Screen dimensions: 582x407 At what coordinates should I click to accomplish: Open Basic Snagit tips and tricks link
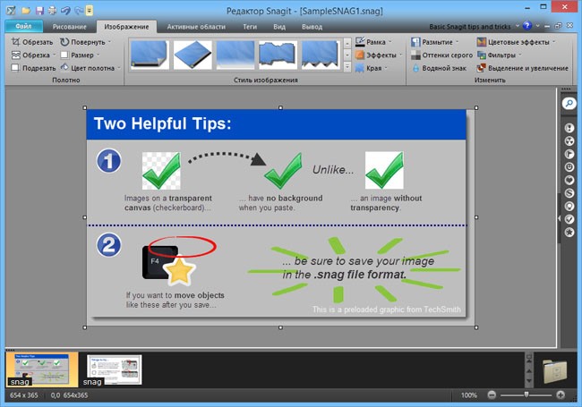[469, 27]
